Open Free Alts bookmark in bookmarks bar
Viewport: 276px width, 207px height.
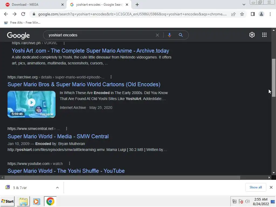(x=22, y=23)
